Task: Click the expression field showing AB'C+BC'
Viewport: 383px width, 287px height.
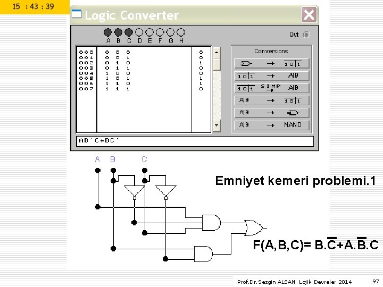Action: (195, 141)
